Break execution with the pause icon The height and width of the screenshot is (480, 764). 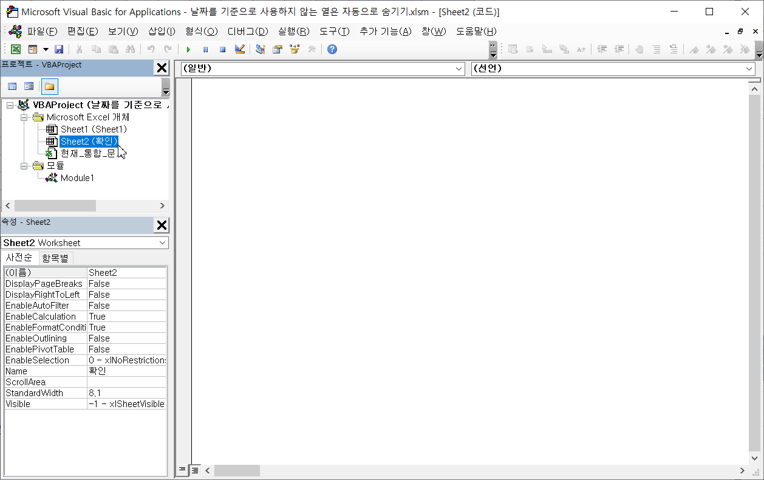point(205,49)
